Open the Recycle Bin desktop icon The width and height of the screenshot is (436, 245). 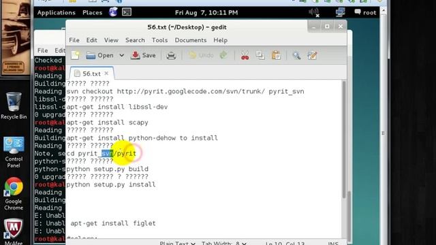pos(14,105)
